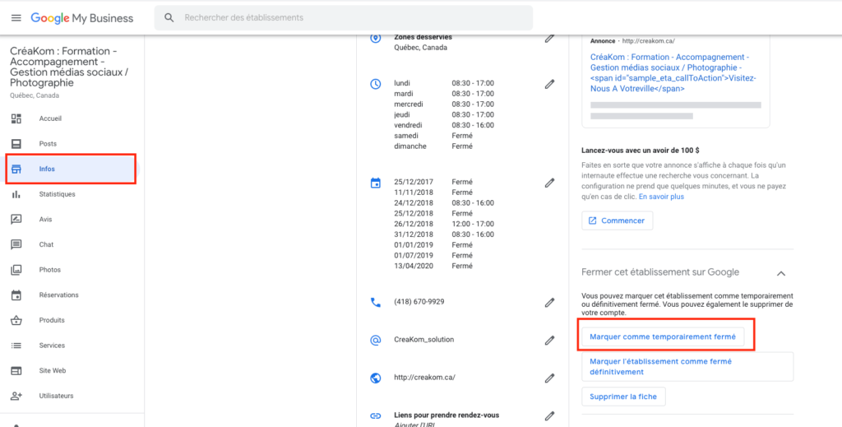Click the Services list icon

[16, 346]
